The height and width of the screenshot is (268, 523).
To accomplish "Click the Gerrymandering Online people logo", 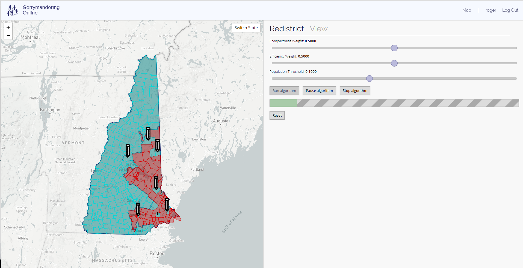I will coord(13,10).
